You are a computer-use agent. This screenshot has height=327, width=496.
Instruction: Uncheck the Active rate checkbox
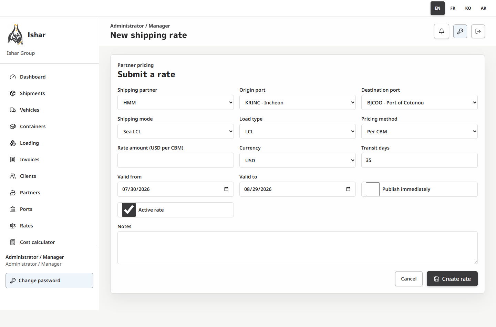tap(129, 210)
